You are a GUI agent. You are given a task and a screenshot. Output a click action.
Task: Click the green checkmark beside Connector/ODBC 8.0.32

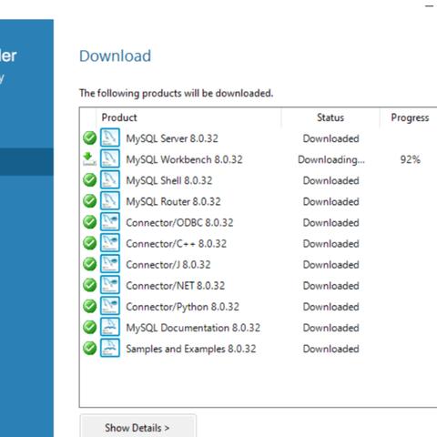click(x=90, y=222)
